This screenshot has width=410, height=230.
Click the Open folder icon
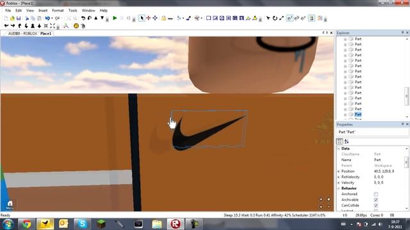12,19
